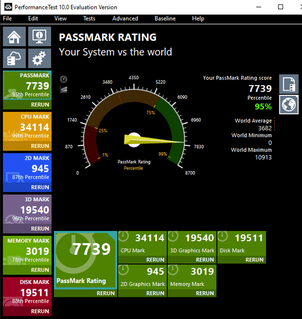
Task: Click RERUN under the Memory Mark tile
Action: pos(205,293)
